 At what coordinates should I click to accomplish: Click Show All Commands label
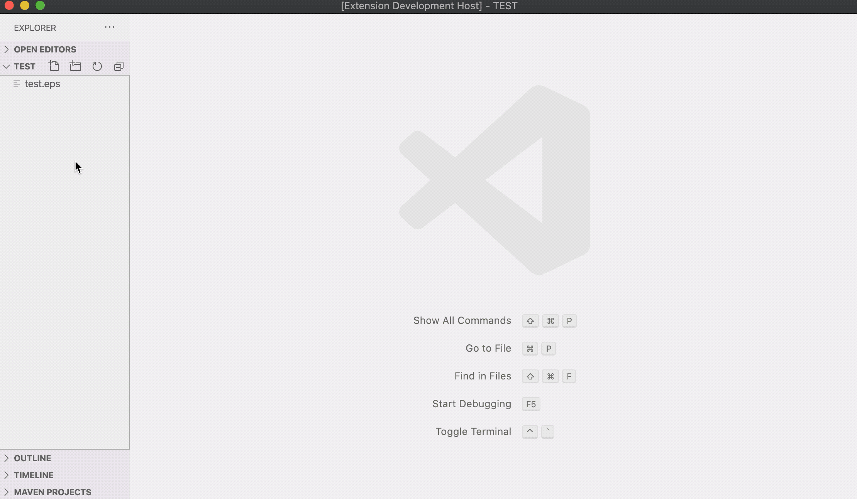click(462, 320)
